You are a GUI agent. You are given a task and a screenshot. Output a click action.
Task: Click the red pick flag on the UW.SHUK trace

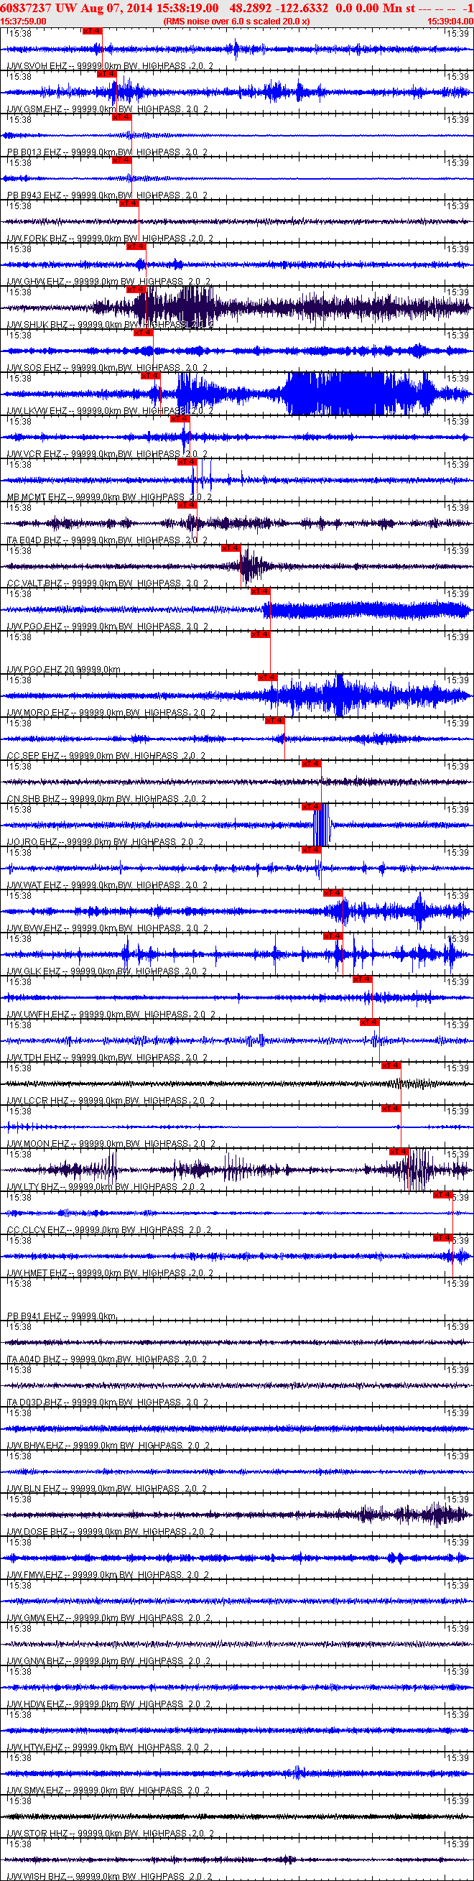[x=136, y=290]
